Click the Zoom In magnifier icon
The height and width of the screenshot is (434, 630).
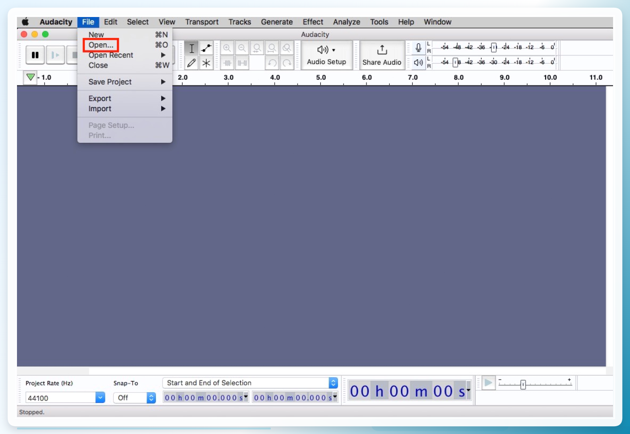click(x=227, y=48)
